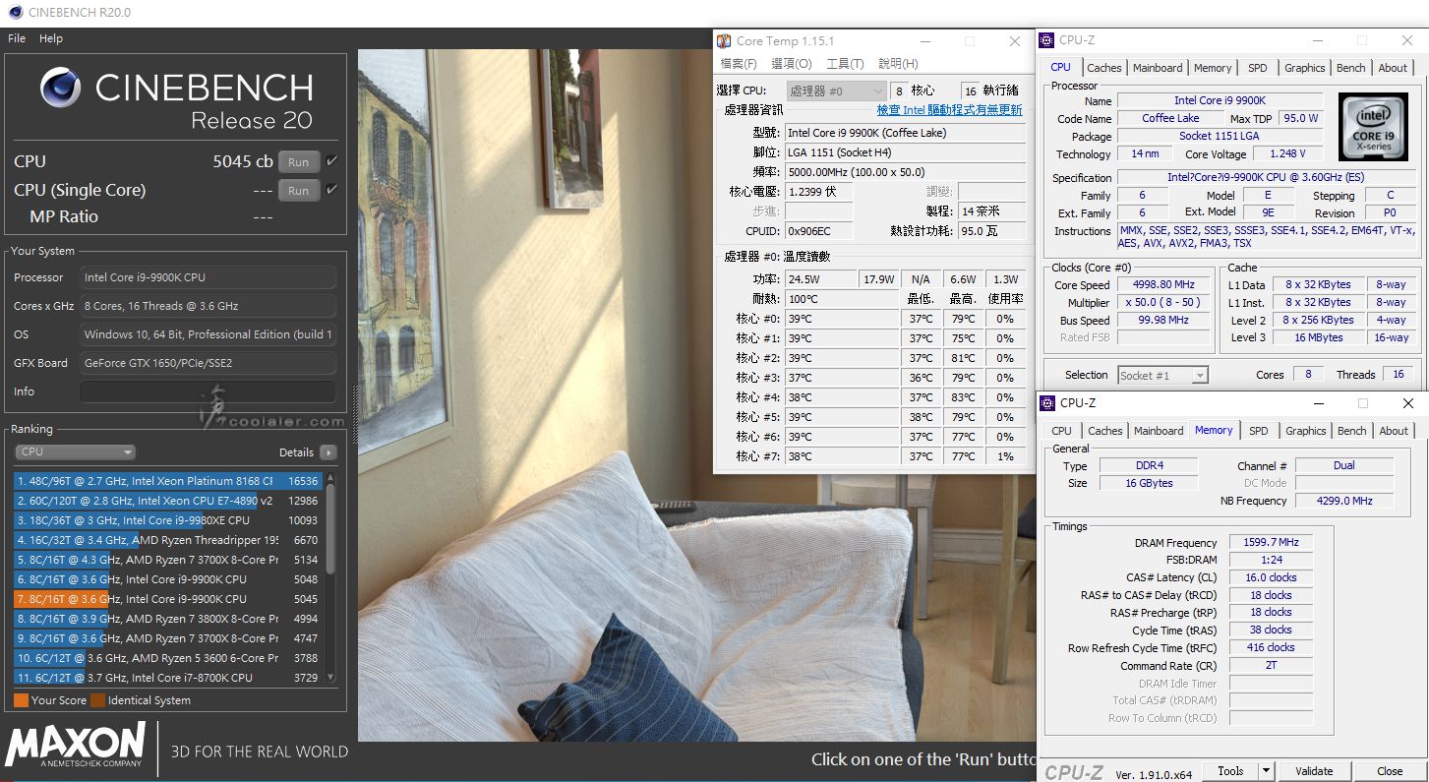Toggle the CPU (Single Core) test checkbox
The width and height of the screenshot is (1429, 782).
pyautogui.click(x=331, y=190)
